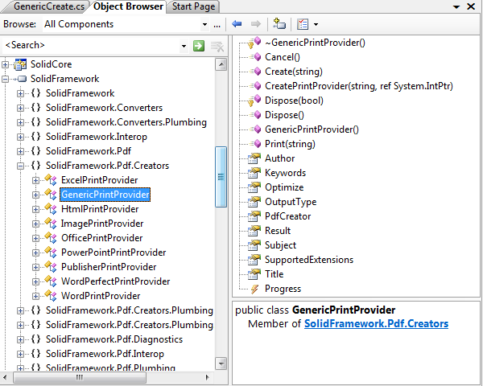Click the horizontal scrollbar right arrow
The image size is (483, 386).
208,377
